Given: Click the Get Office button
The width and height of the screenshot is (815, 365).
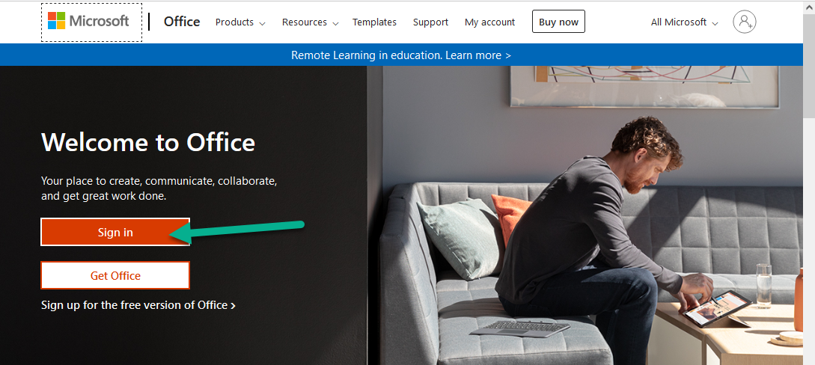Looking at the screenshot, I should click(x=115, y=275).
